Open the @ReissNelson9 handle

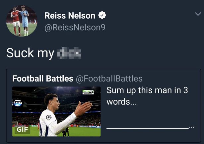coord(75,27)
